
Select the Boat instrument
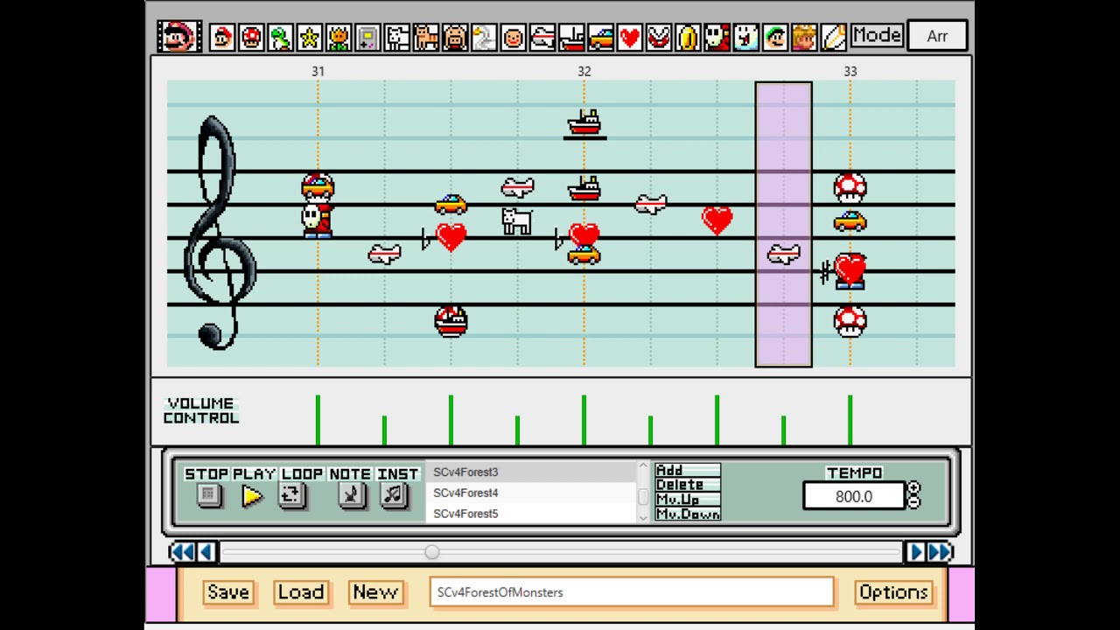click(571, 37)
